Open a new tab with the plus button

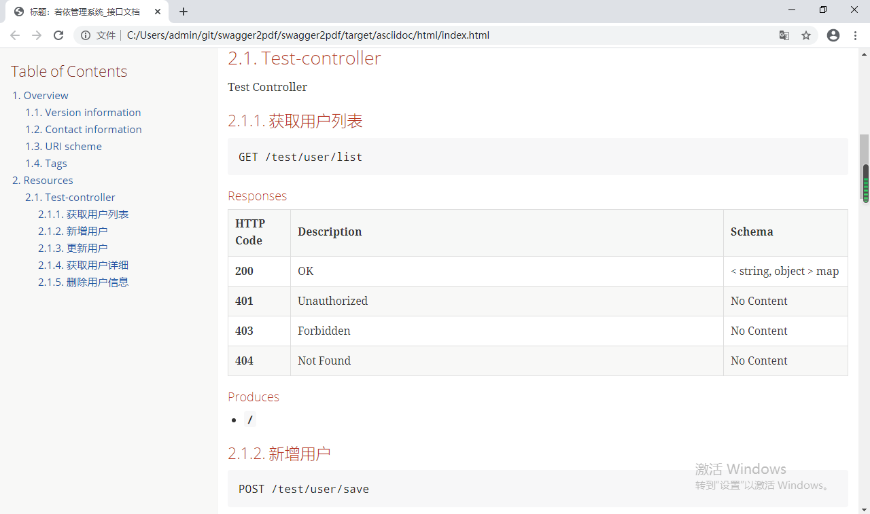pyautogui.click(x=184, y=12)
